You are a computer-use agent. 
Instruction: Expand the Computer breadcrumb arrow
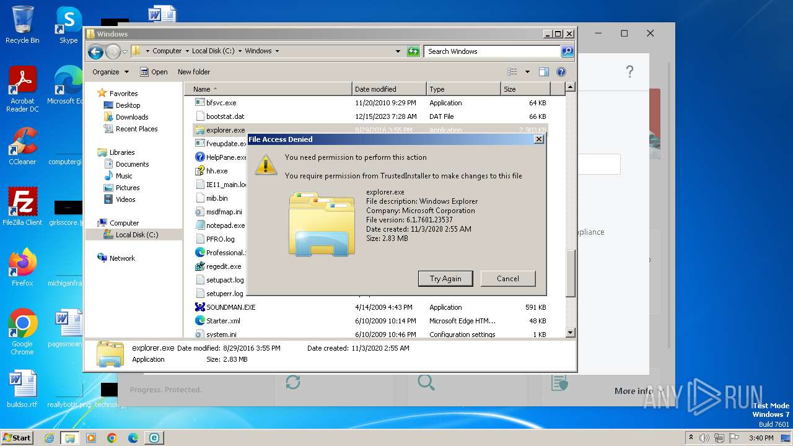click(x=187, y=51)
